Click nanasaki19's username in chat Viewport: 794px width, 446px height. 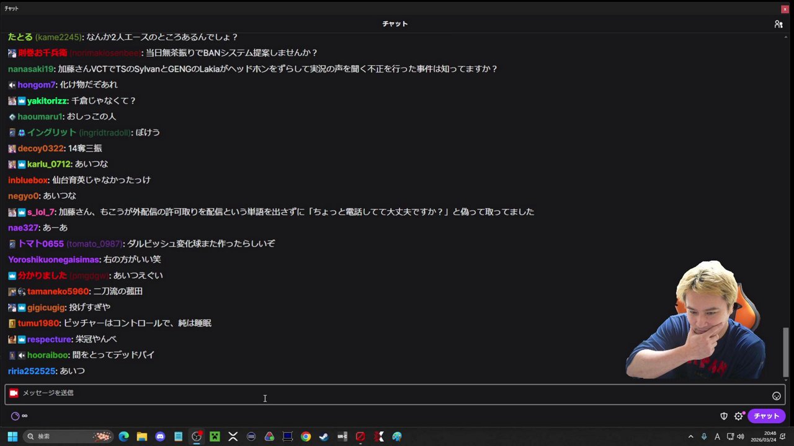point(30,69)
